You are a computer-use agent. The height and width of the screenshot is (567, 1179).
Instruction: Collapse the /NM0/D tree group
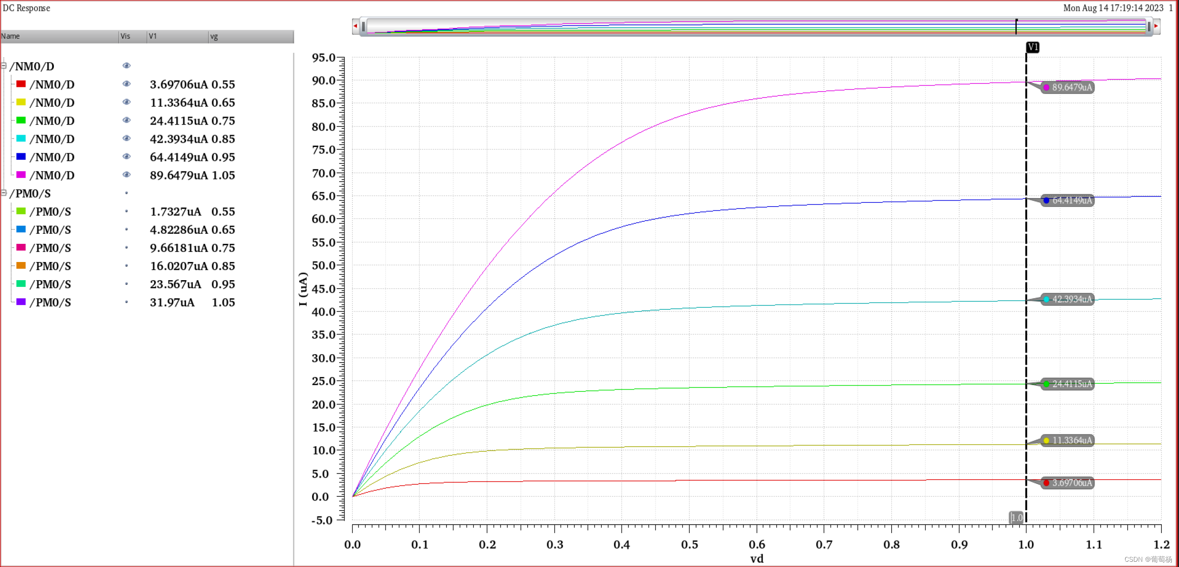(x=4, y=66)
